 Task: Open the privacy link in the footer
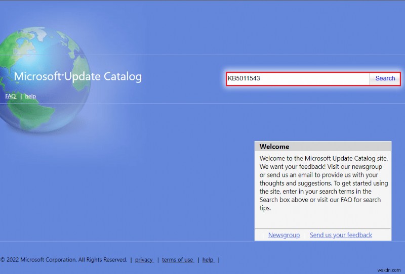point(144,260)
